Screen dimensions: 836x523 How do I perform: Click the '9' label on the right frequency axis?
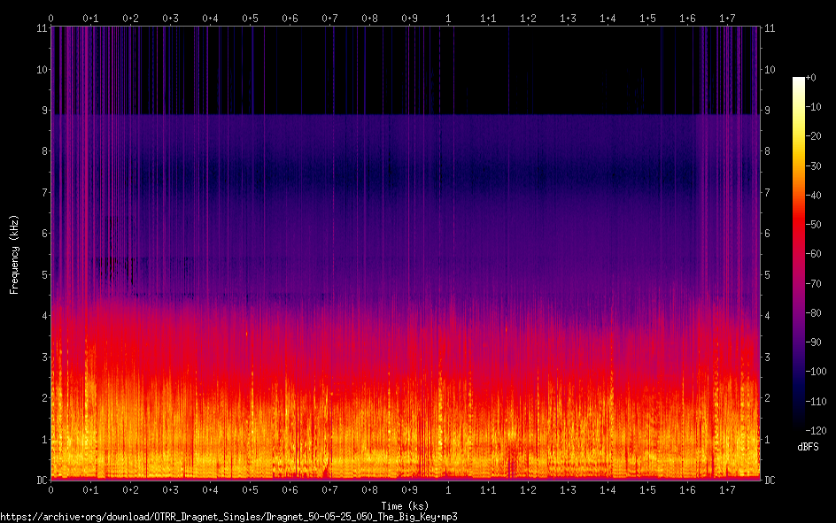coord(767,111)
